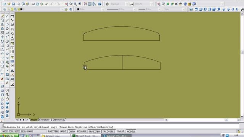Select the Spline draw tool
This screenshot has width=244, height=137.
click(7, 49)
